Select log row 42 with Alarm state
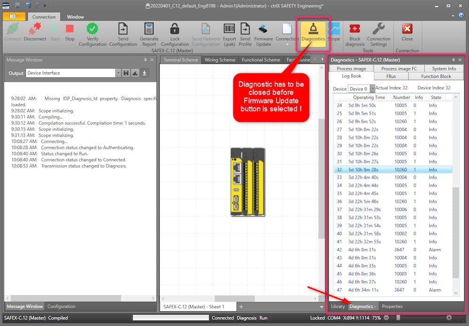 point(392,250)
